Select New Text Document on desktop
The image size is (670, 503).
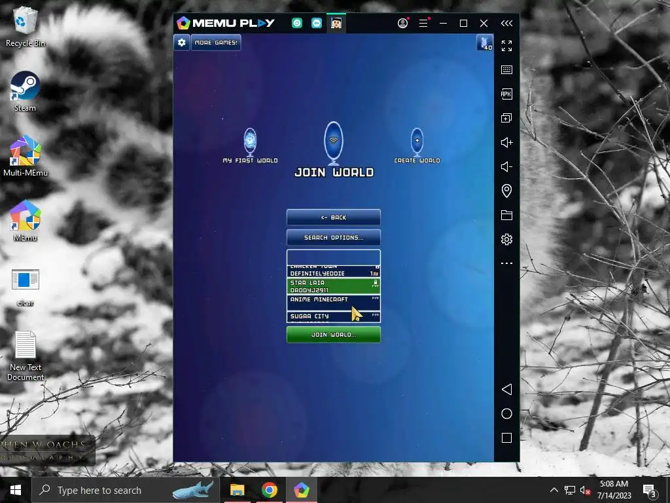[x=26, y=356]
